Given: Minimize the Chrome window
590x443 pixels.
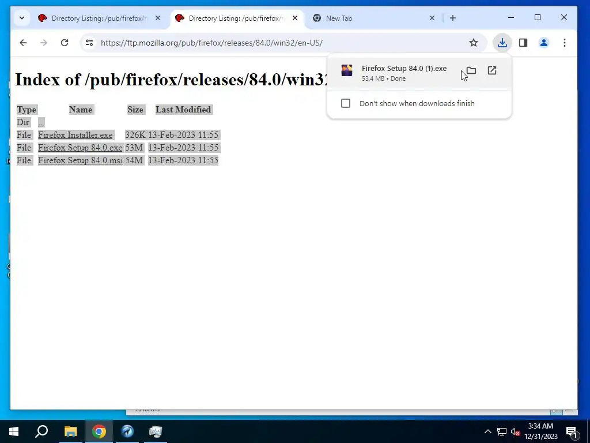Looking at the screenshot, I should tap(511, 18).
